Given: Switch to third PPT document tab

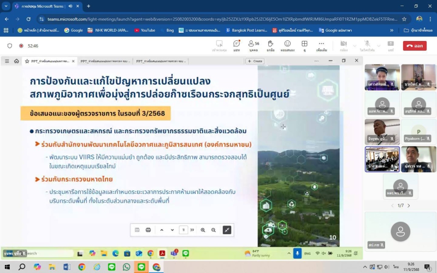Looking at the screenshot, I should pyautogui.click(x=161, y=61).
